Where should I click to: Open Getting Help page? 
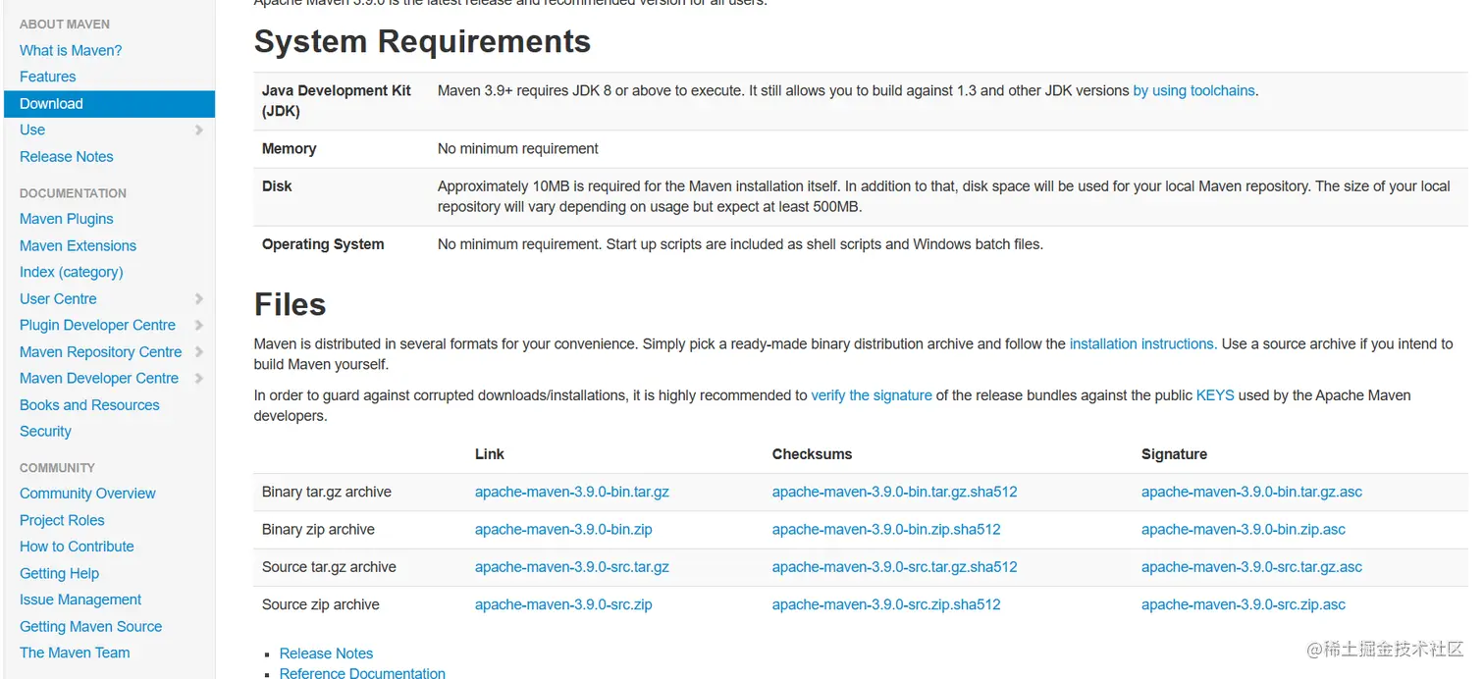click(x=59, y=573)
